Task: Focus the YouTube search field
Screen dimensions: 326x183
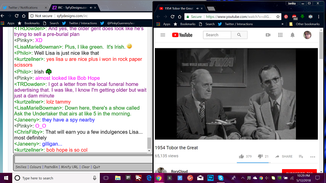Action: click(x=217, y=35)
